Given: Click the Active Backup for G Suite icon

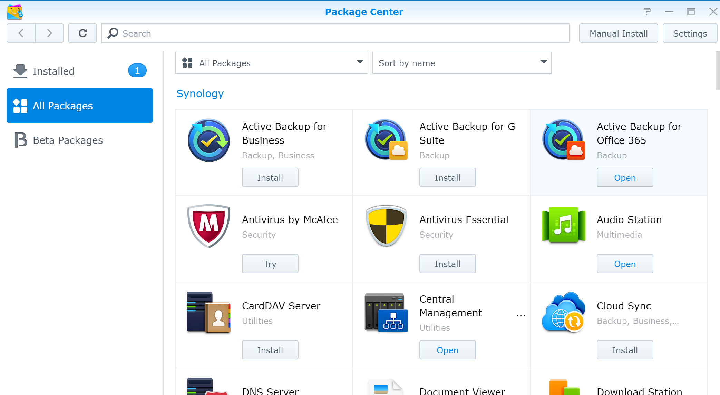Looking at the screenshot, I should tap(386, 140).
